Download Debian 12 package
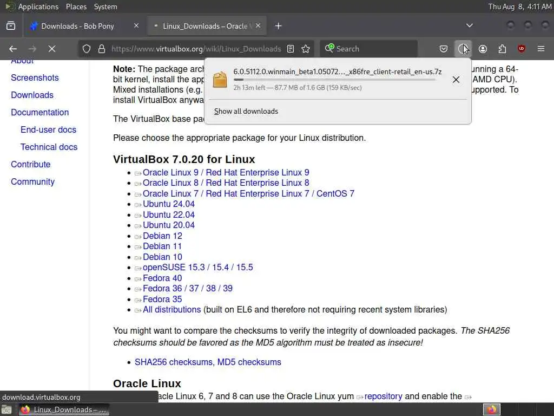Screen dimensions: 554x416 pyautogui.click(x=162, y=236)
